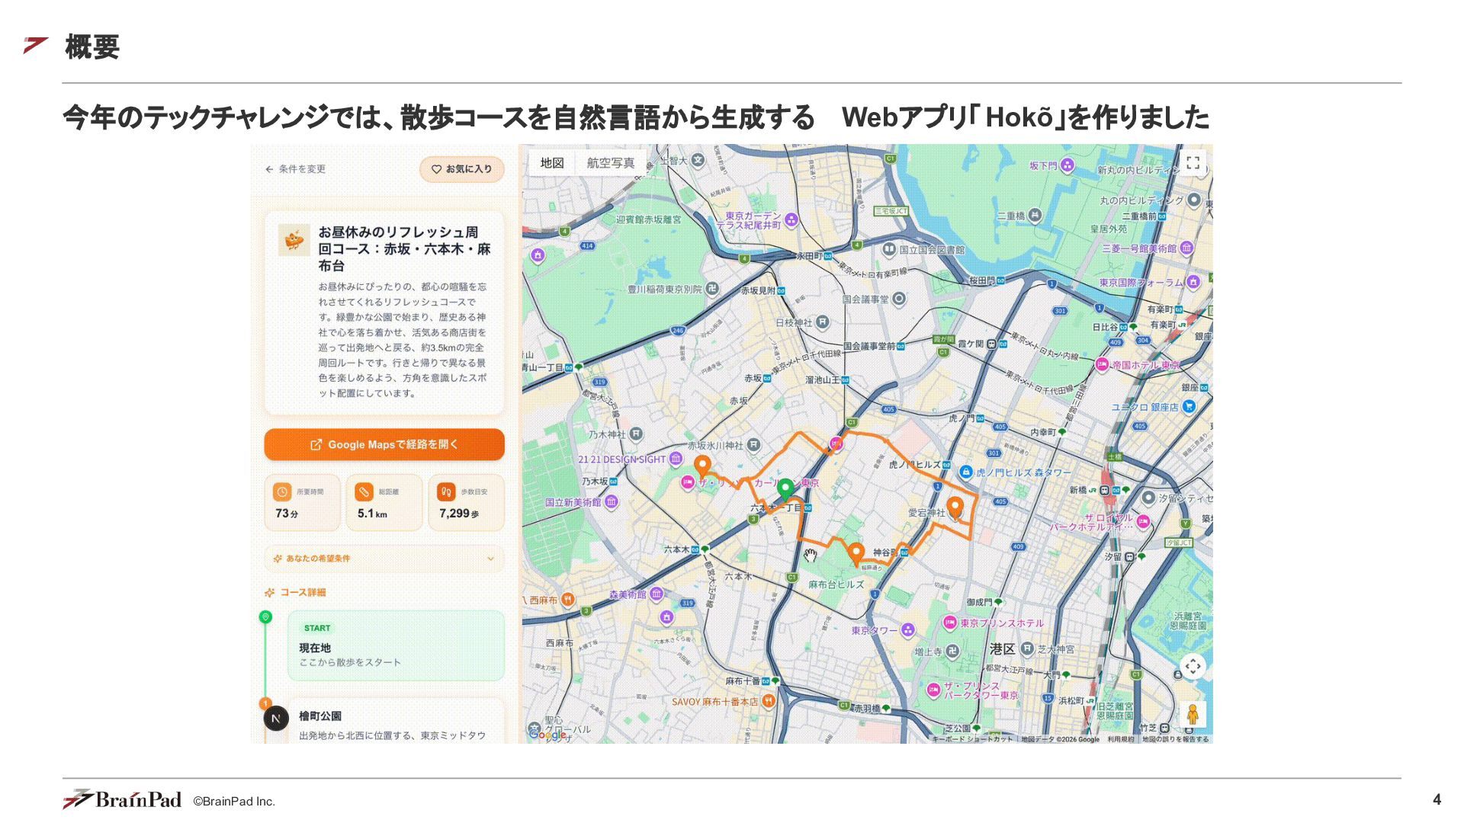Click the round black N badge
The height and width of the screenshot is (823, 1464).
point(276,718)
